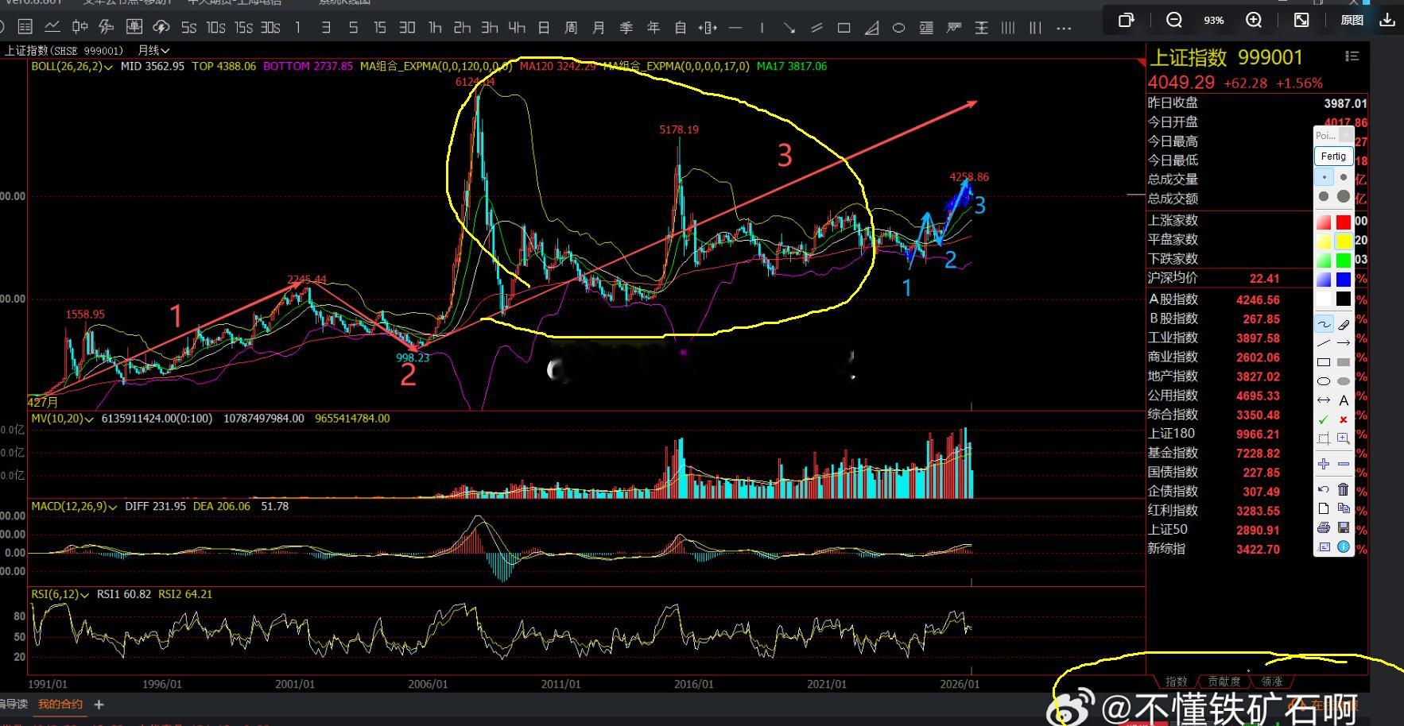
Task: Open the more tools ellipsis in chart toolbar
Action: (1064, 28)
